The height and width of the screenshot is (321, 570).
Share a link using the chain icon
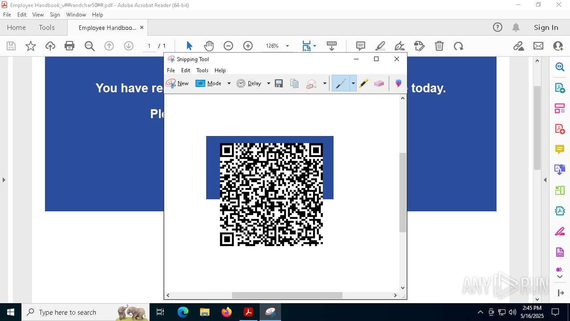[x=518, y=46]
